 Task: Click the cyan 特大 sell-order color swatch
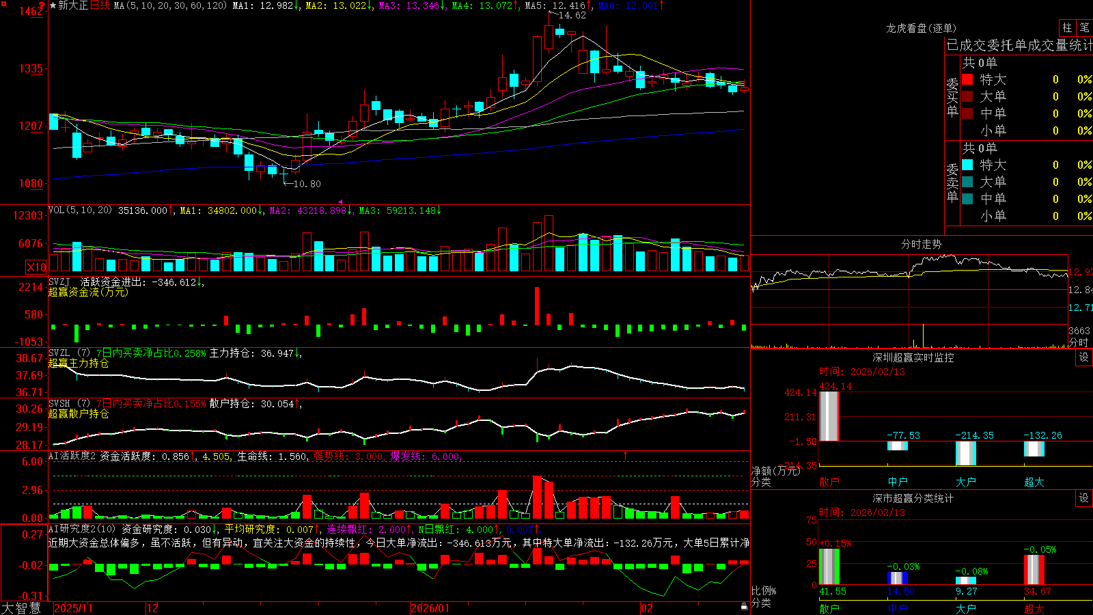[967, 165]
